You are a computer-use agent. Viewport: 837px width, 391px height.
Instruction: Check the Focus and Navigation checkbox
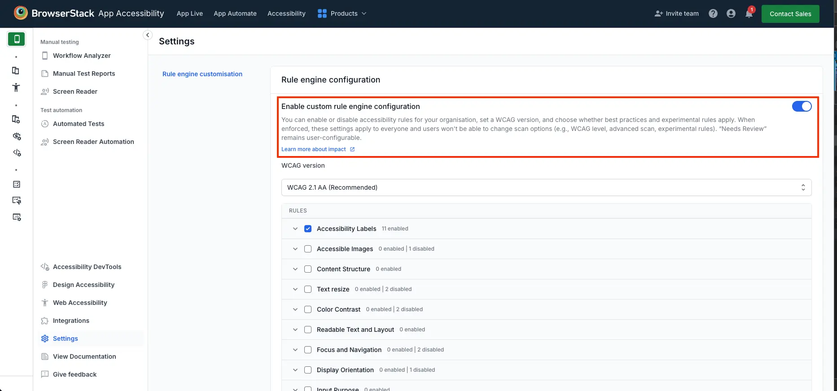coord(308,350)
